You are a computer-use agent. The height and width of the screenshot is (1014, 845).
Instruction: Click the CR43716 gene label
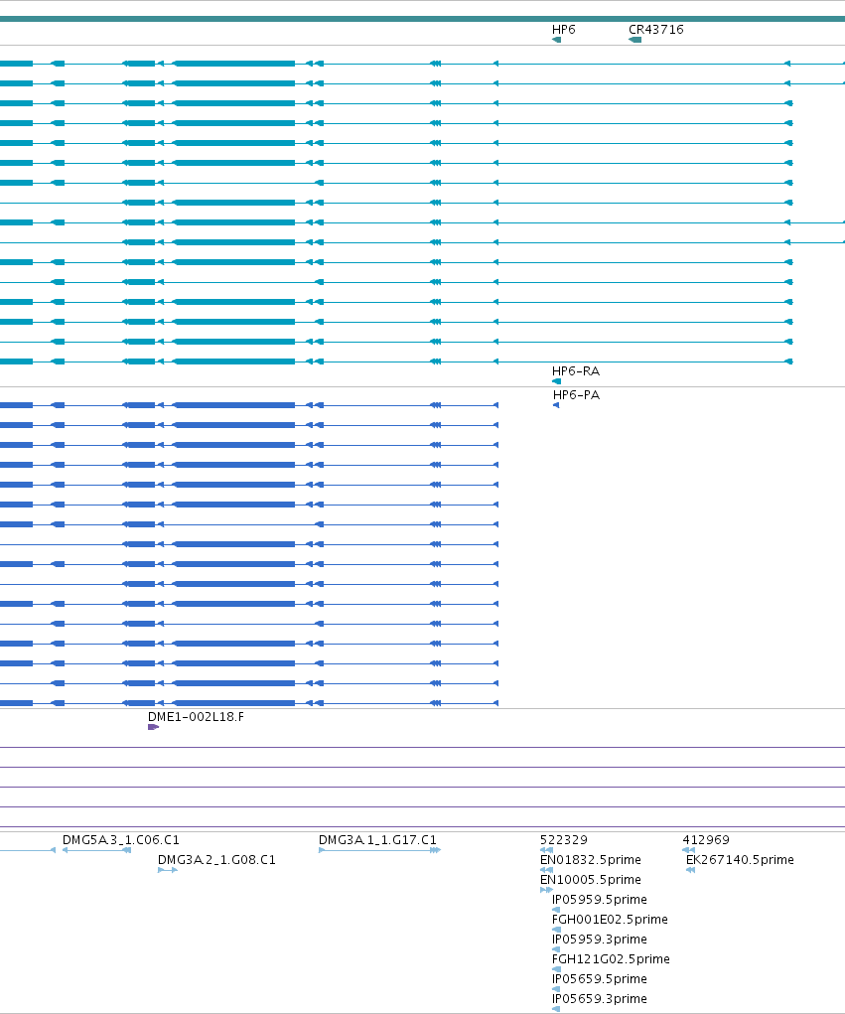point(655,30)
